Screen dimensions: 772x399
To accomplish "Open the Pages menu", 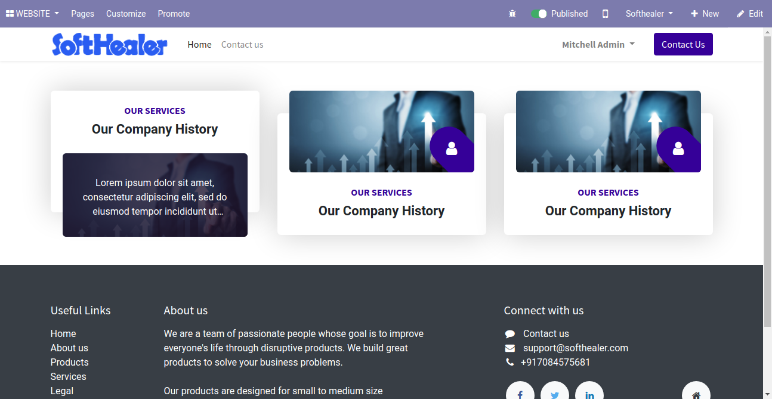I will (x=82, y=14).
